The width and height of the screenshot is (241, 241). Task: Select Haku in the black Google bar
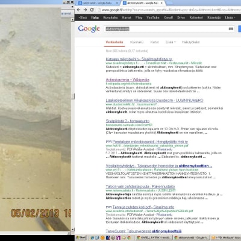(x=95, y=17)
